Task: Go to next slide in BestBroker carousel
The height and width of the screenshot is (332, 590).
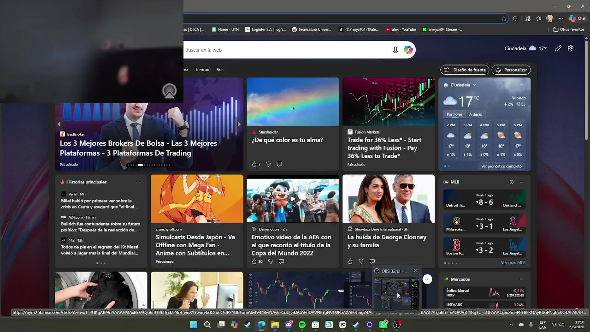Action: [239, 125]
